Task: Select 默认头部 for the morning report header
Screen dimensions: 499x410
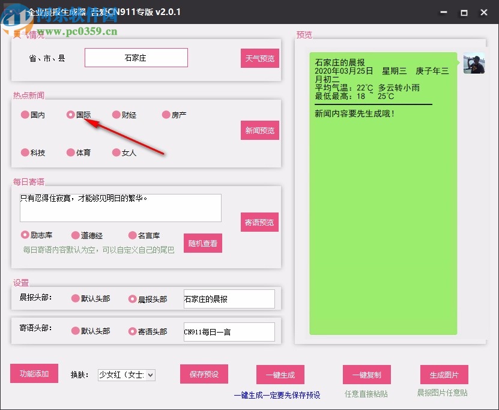Action: [75, 298]
